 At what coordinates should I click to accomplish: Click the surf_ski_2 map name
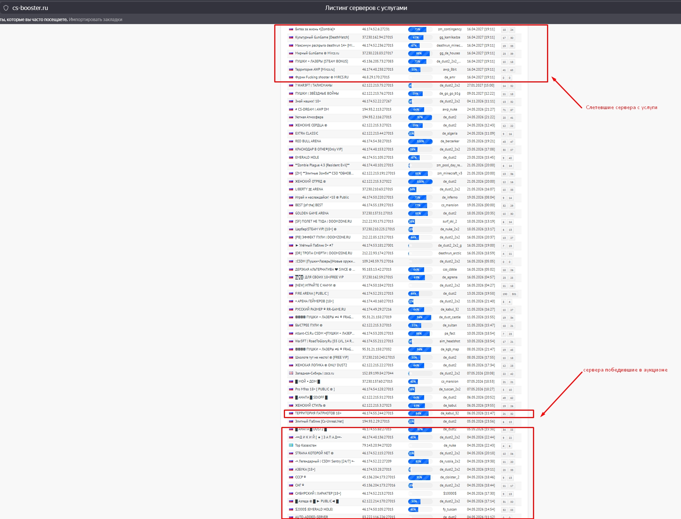click(450, 221)
